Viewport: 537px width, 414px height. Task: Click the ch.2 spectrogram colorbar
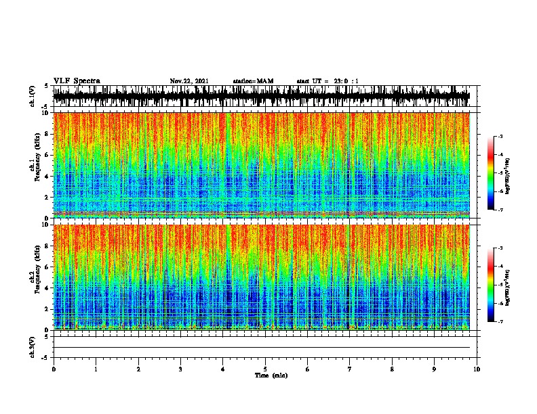491,285
